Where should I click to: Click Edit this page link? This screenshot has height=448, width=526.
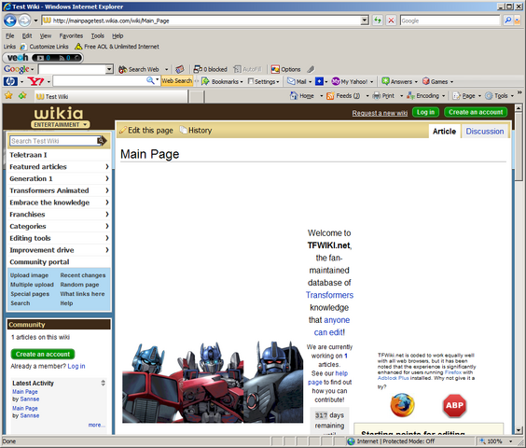(146, 131)
